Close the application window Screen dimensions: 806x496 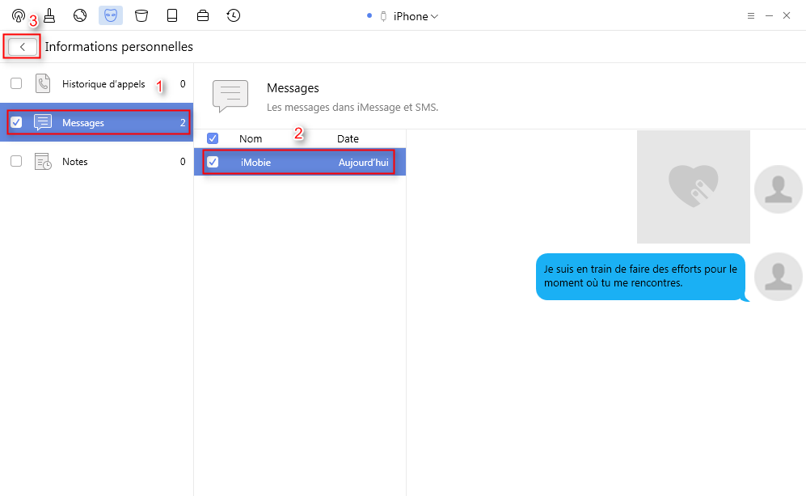tap(787, 16)
